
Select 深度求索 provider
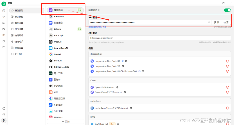pos(65,23)
